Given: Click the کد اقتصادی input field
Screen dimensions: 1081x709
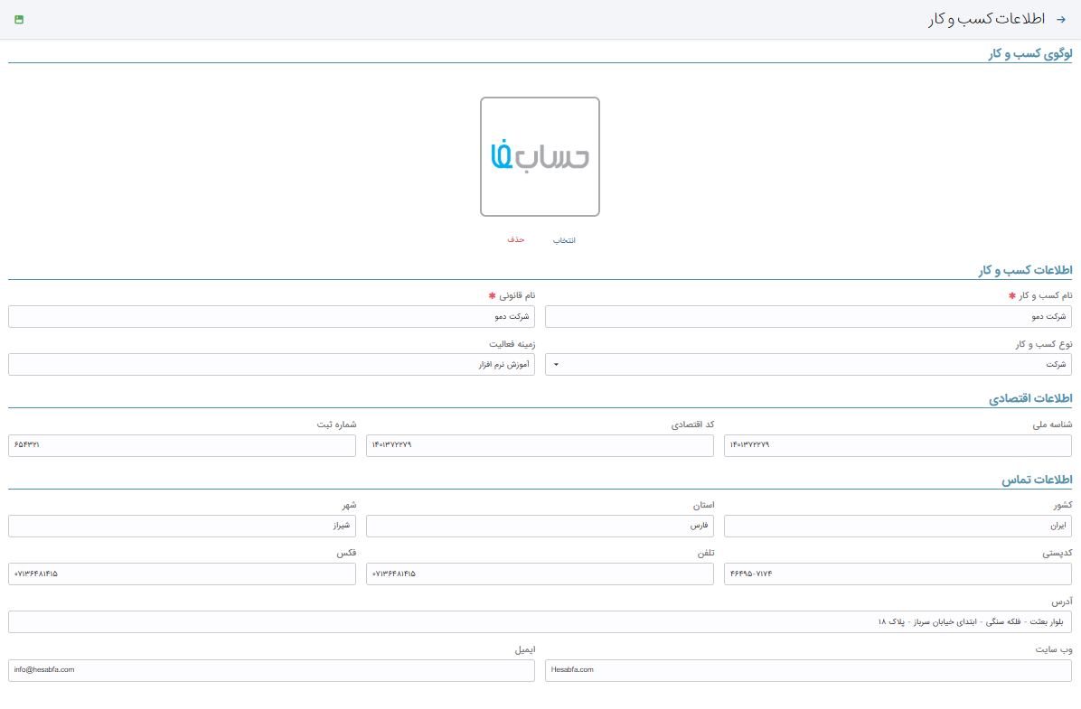Looking at the screenshot, I should click(540, 445).
